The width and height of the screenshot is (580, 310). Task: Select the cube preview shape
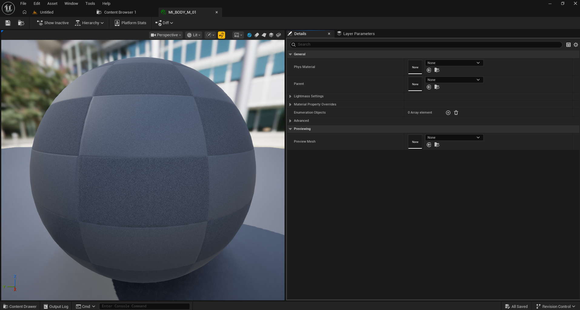271,35
